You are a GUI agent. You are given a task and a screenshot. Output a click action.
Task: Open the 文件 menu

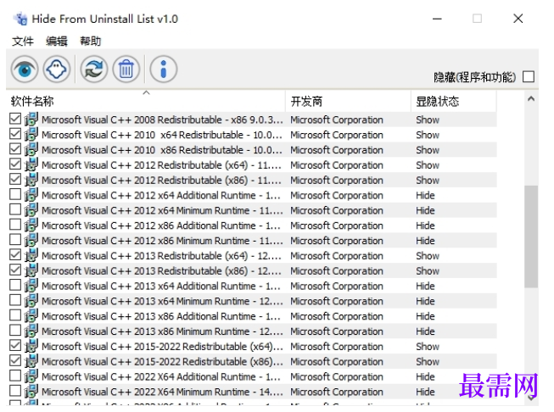click(23, 42)
